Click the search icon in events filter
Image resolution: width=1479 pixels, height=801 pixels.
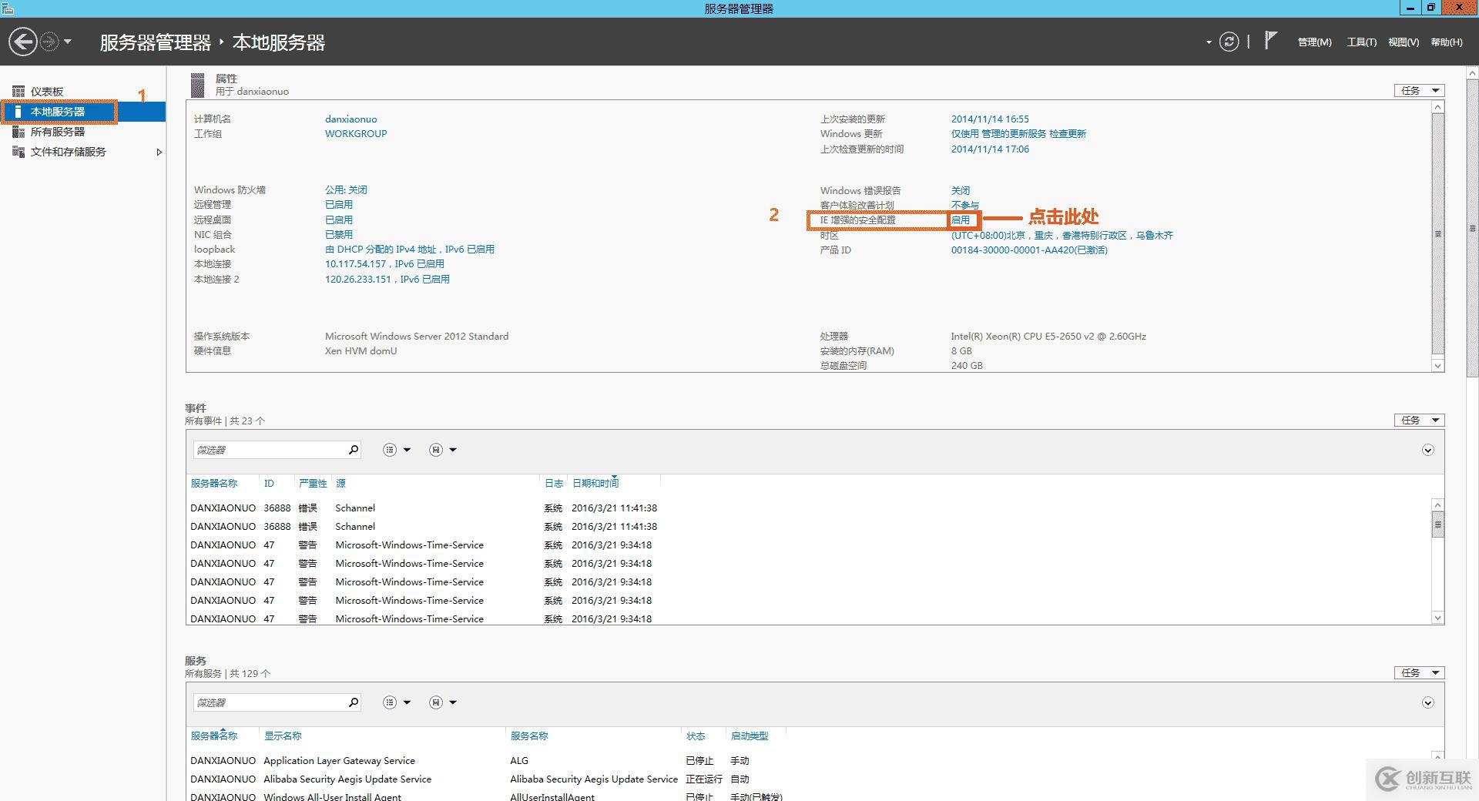tap(354, 450)
